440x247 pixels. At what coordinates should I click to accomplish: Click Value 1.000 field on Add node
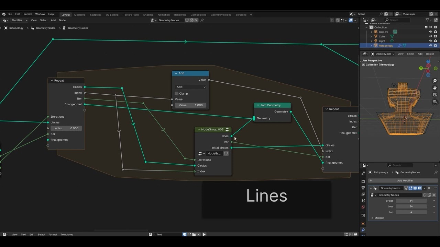click(x=190, y=105)
